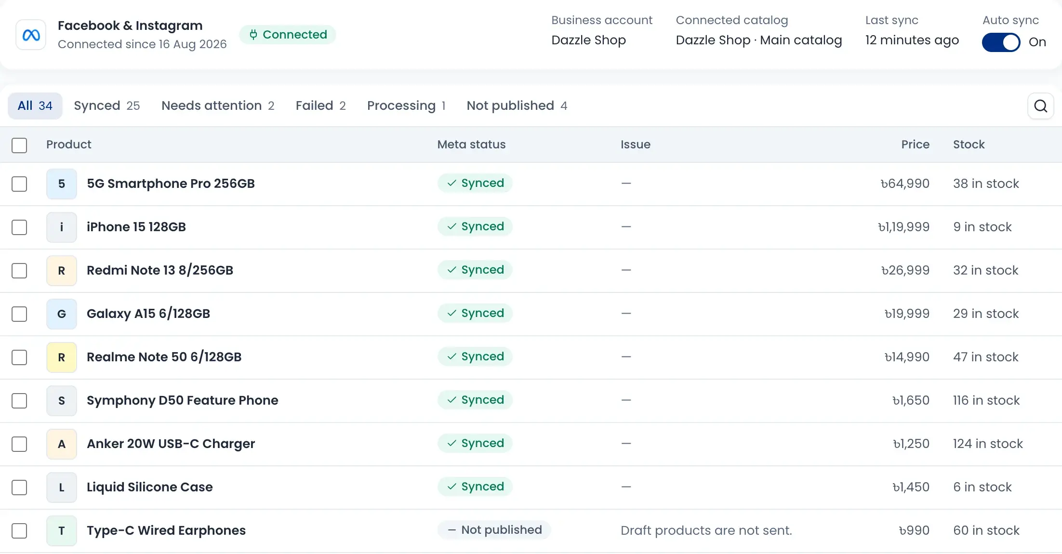Click the '6 in stock' cell
The image size is (1062, 554).
[x=982, y=487]
